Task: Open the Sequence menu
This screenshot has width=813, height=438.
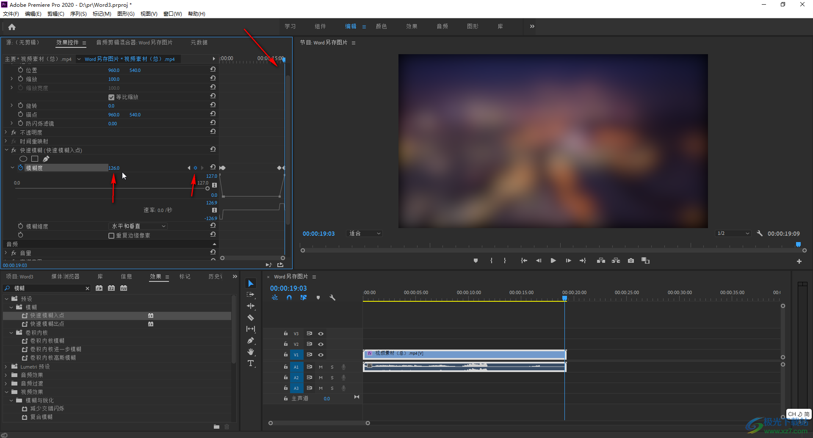Action: (78, 14)
